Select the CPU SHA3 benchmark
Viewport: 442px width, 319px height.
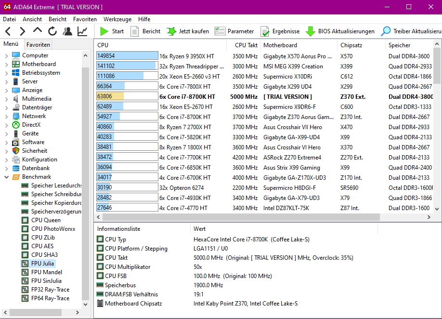click(44, 255)
